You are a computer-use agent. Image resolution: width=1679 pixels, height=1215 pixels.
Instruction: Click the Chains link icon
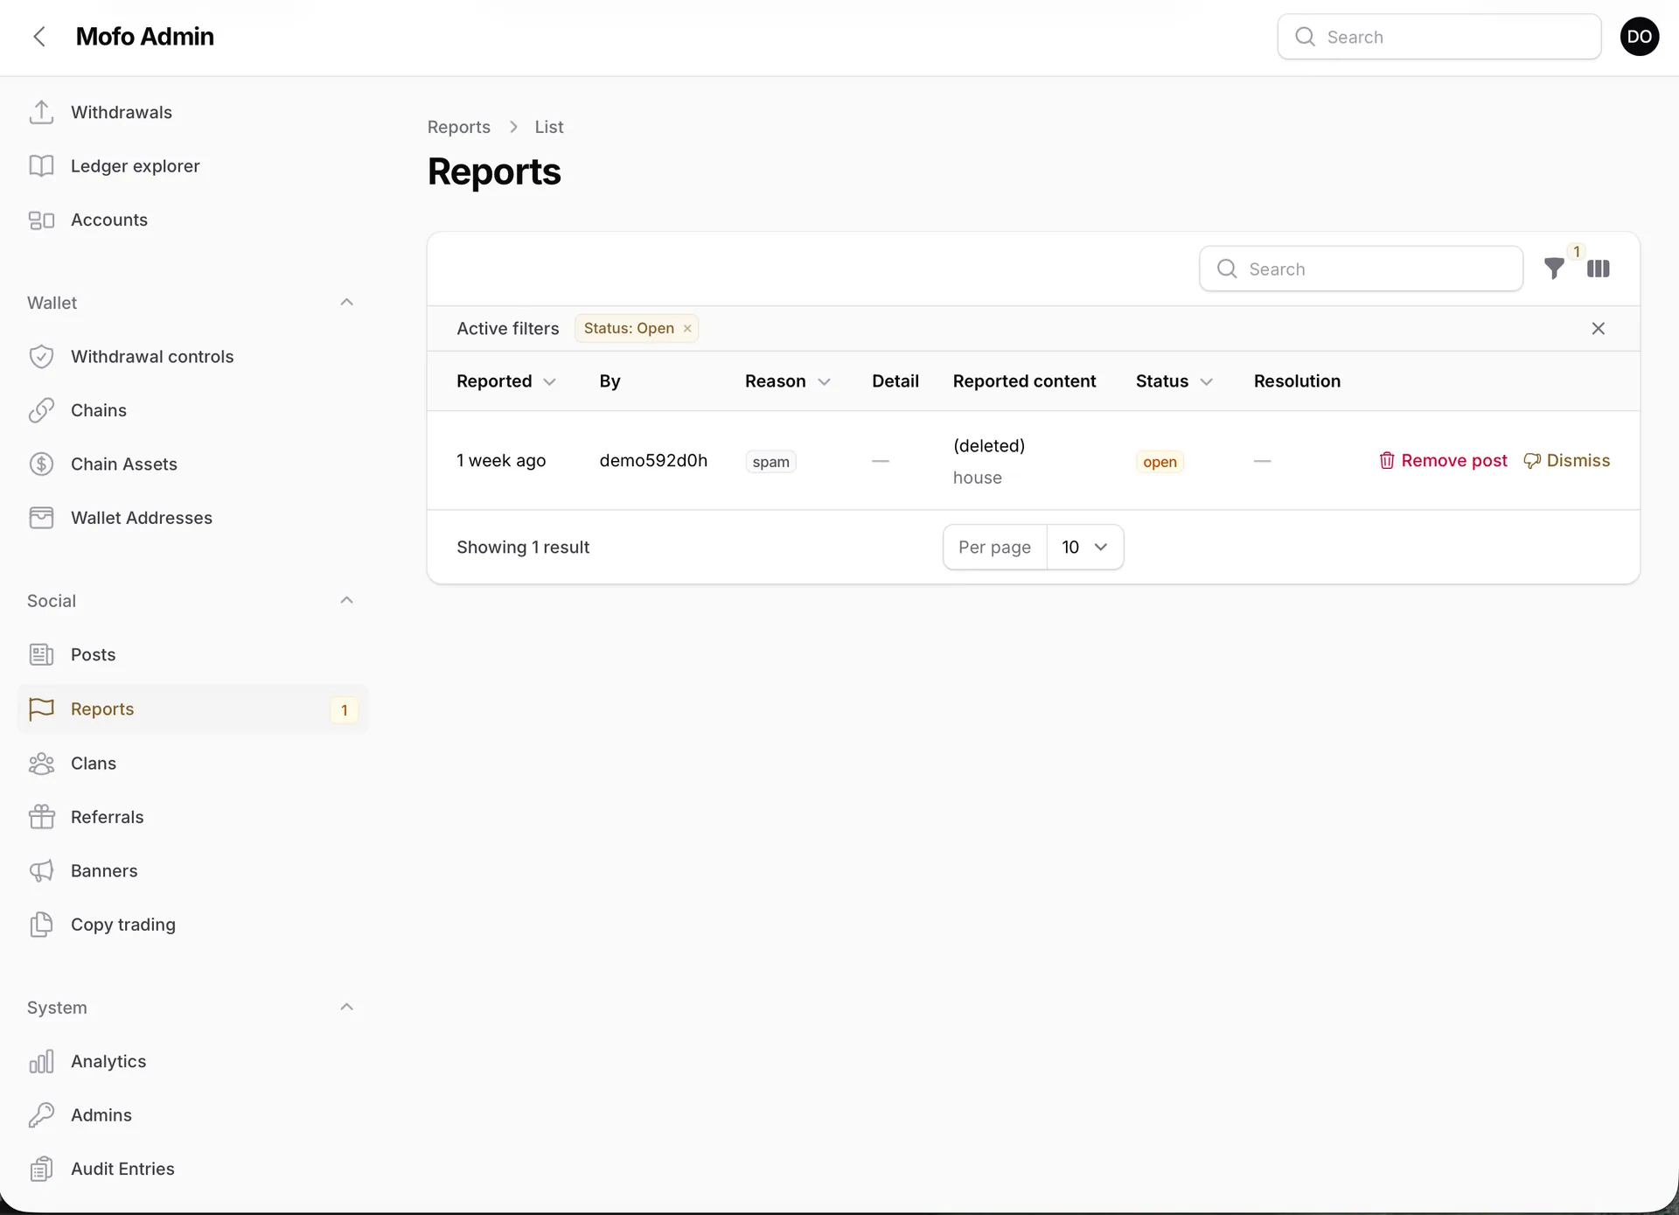tap(41, 410)
